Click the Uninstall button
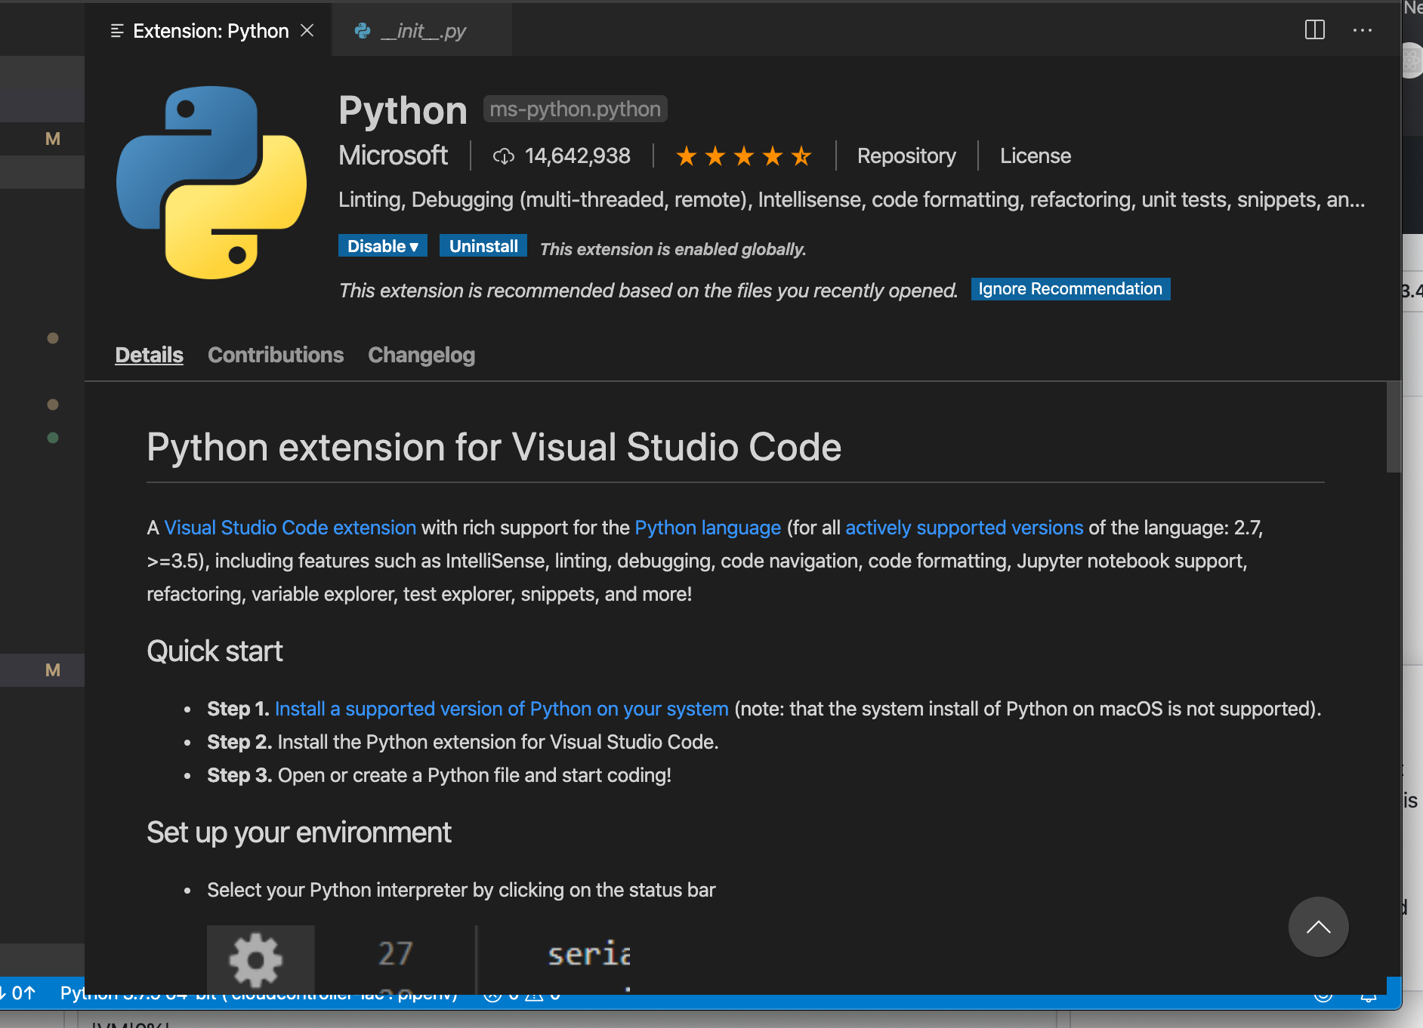1423x1028 pixels. pyautogui.click(x=483, y=246)
